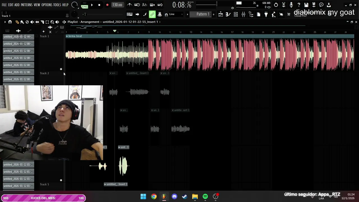Select the pencil Draw tool
The image size is (359, 202).
(17, 22)
